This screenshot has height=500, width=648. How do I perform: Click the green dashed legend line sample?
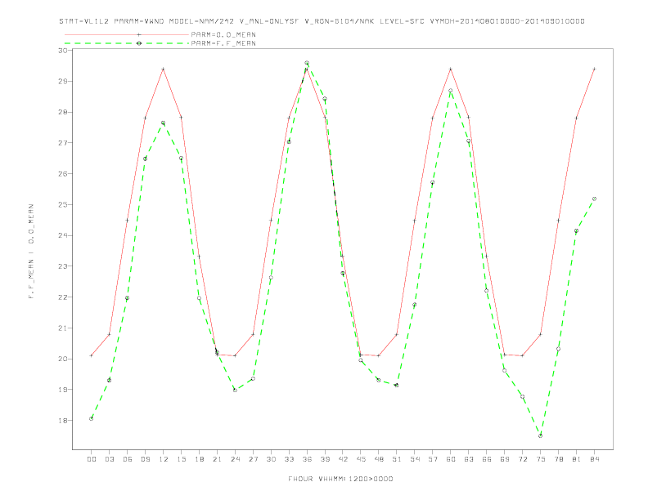tap(127, 43)
